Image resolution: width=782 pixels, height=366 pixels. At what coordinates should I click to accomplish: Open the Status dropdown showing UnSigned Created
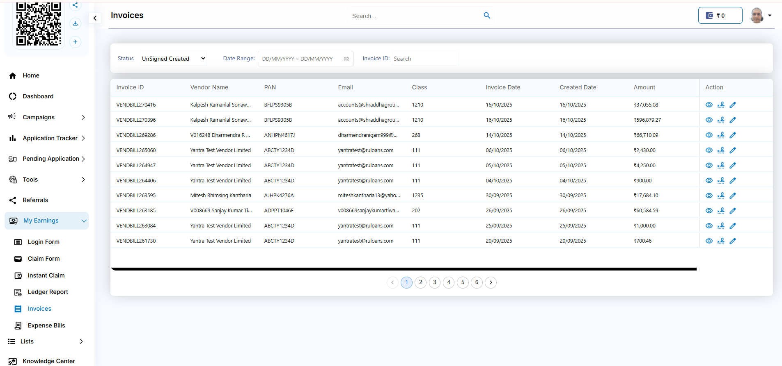pos(173,59)
